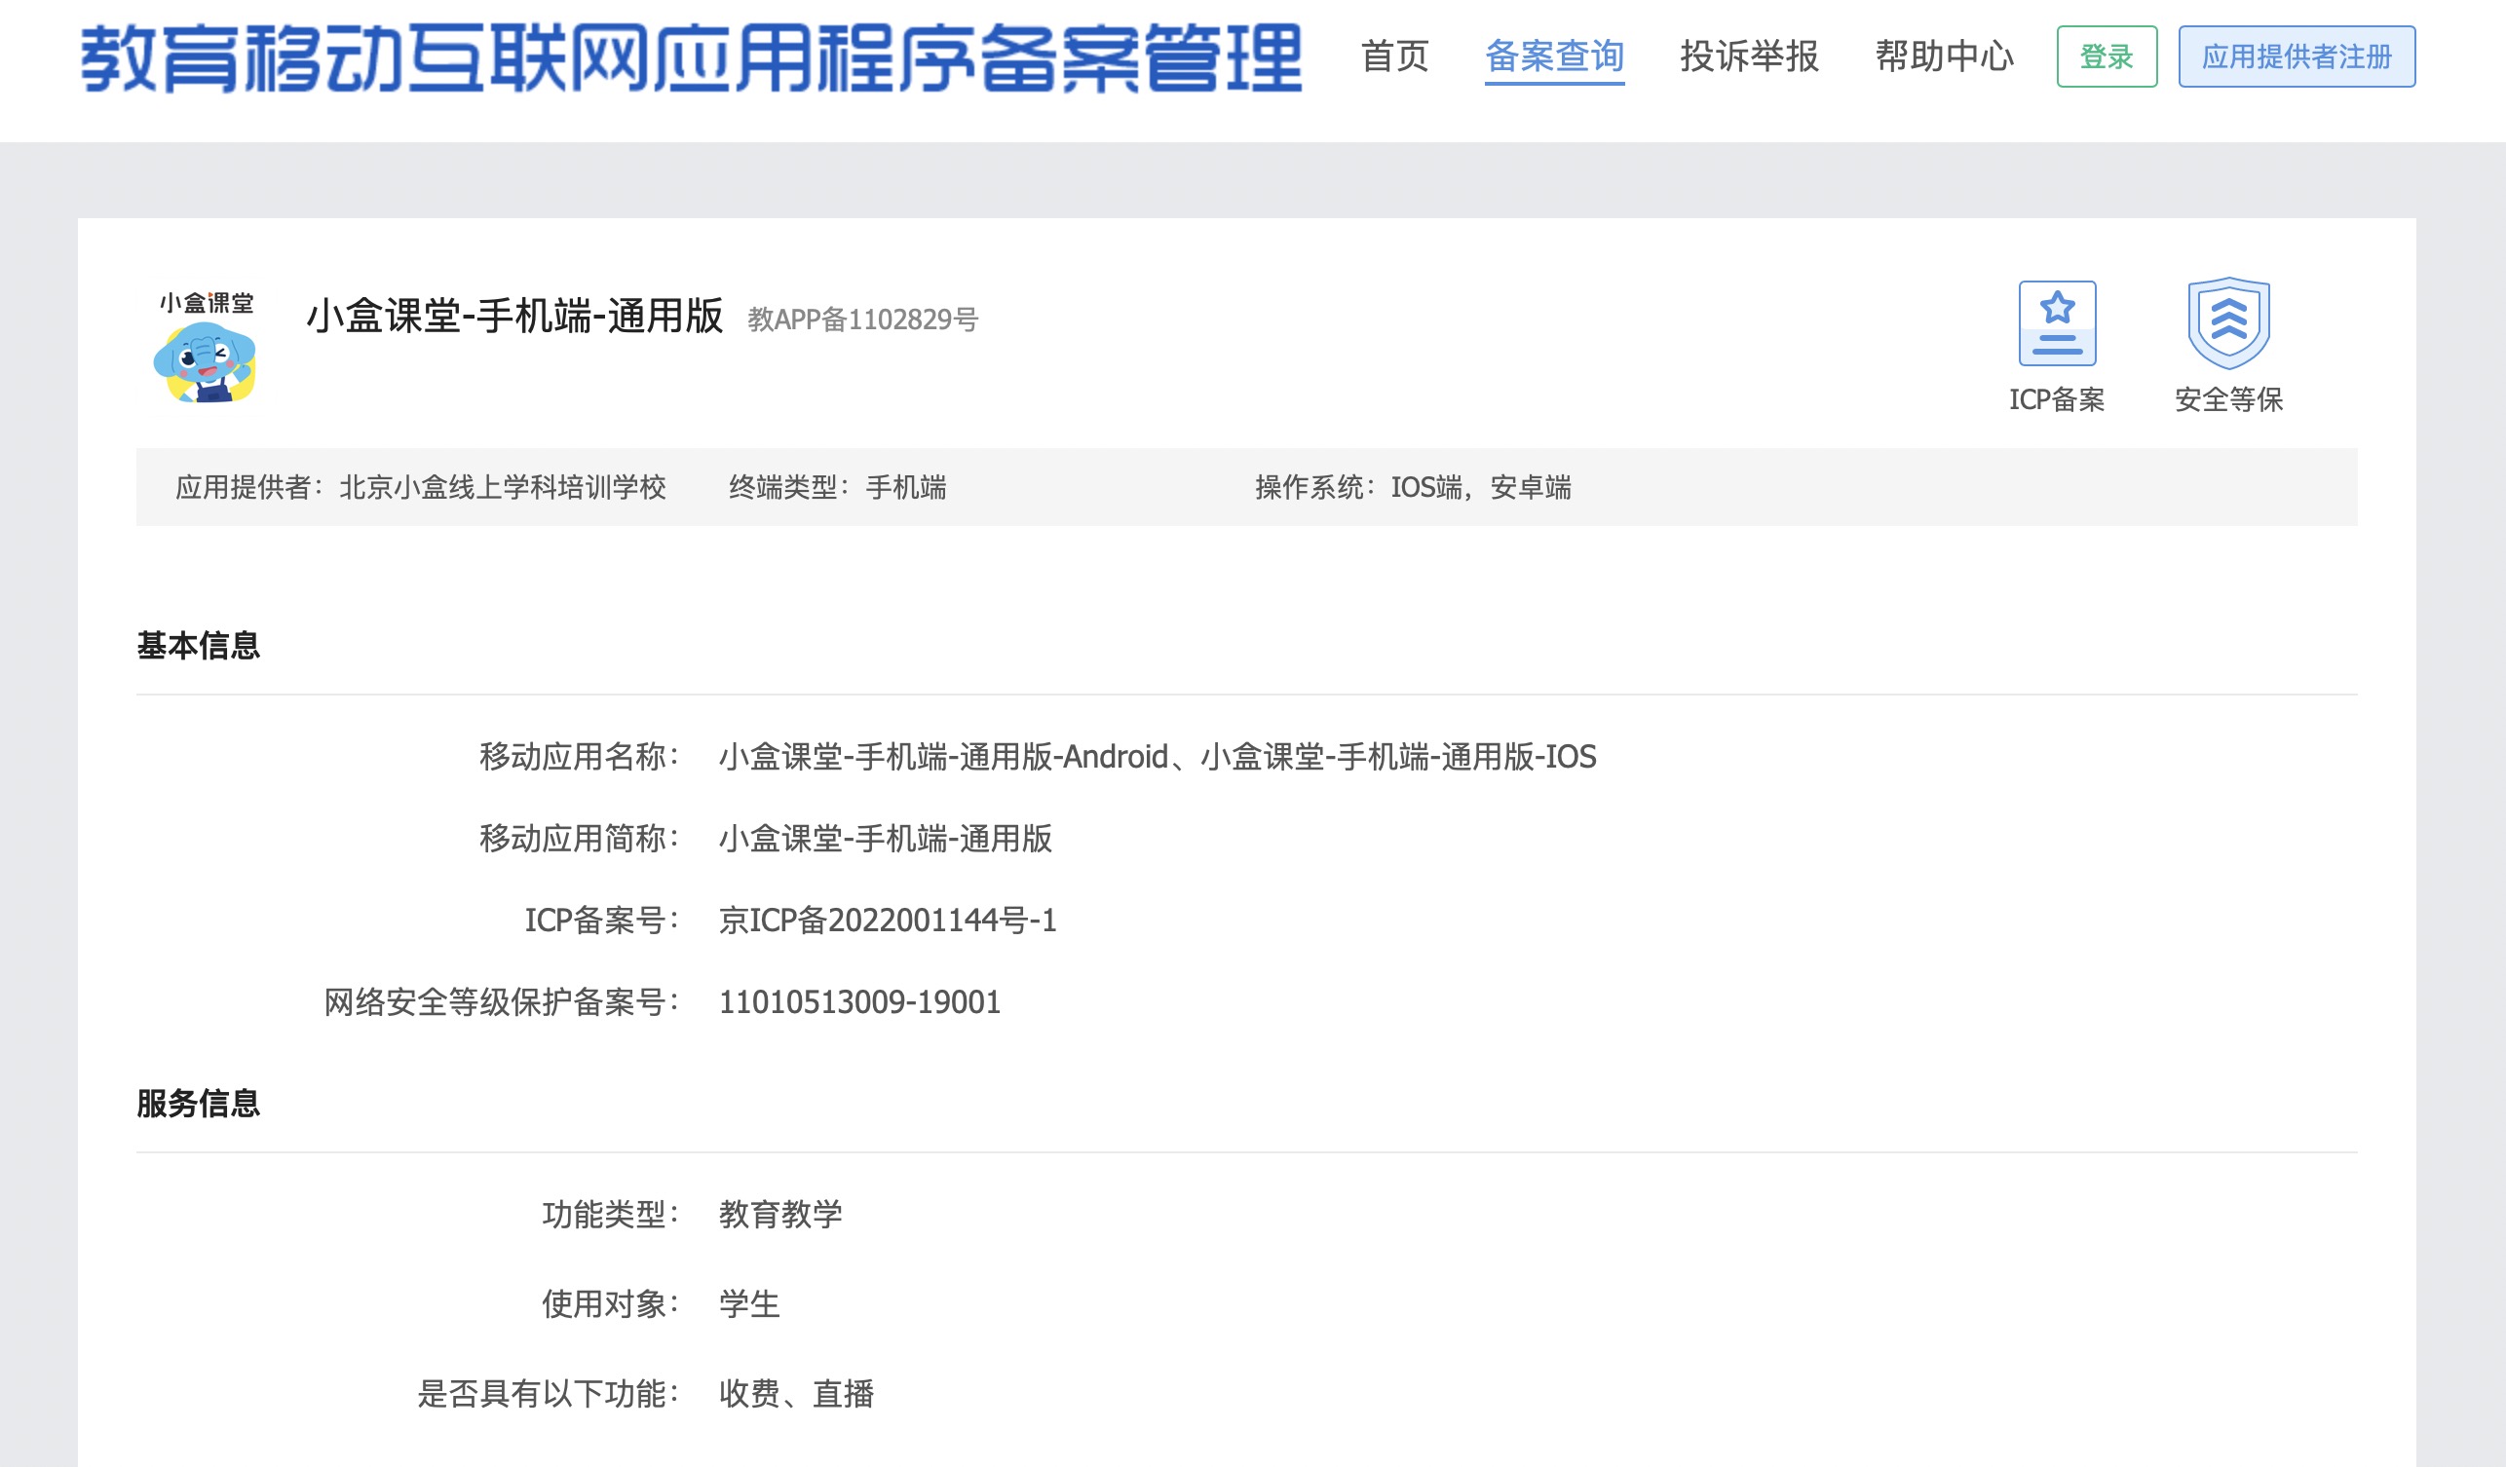This screenshot has height=1467, width=2506.
Task: Click the 移动应用简称 value
Action: (x=885, y=838)
